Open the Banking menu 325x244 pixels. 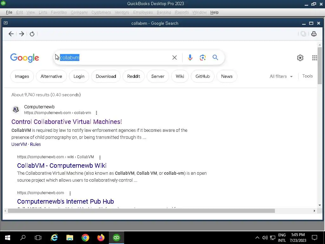click(163, 12)
